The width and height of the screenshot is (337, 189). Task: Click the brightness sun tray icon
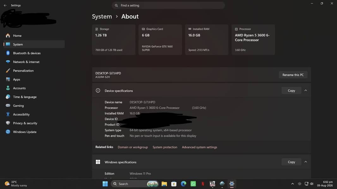(x=299, y=184)
